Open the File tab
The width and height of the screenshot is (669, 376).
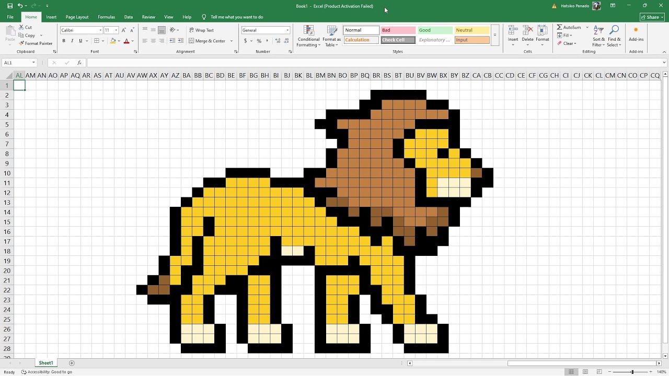pos(10,17)
